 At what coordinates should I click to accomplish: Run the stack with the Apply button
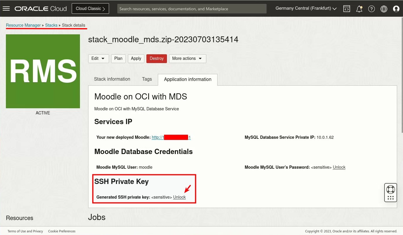136,58
